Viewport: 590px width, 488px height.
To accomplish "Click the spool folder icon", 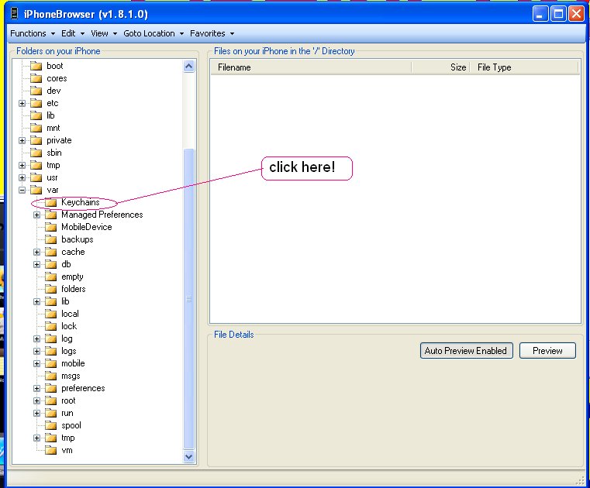I will point(51,426).
